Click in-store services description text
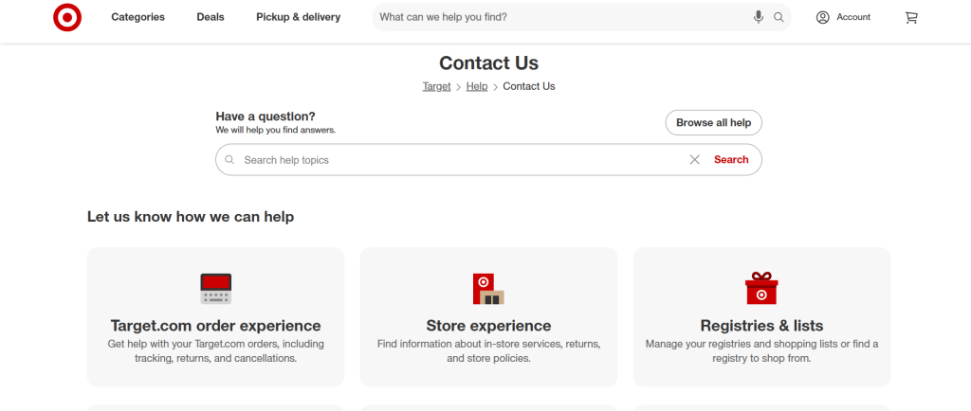Screen dimensions: 971x411 488,351
